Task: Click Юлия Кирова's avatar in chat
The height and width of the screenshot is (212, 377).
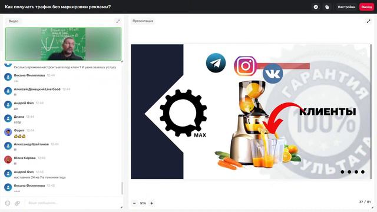Action: point(8,160)
